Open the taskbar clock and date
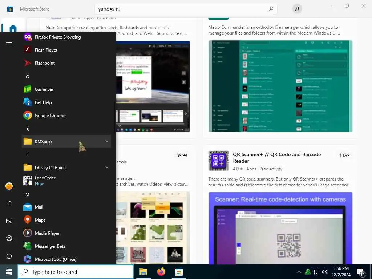372x279 pixels. click(341, 272)
